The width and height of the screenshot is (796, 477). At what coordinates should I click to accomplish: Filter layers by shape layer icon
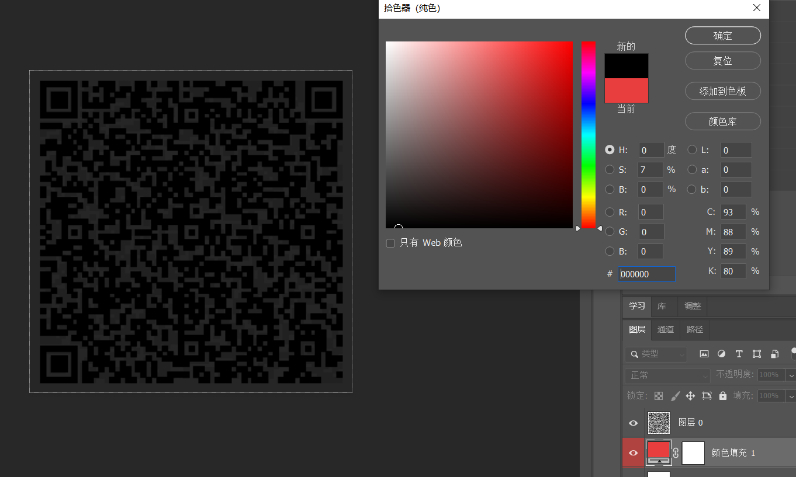(x=757, y=354)
